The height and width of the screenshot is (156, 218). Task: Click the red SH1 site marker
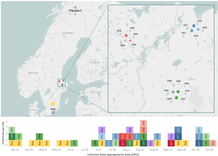click(x=126, y=35)
